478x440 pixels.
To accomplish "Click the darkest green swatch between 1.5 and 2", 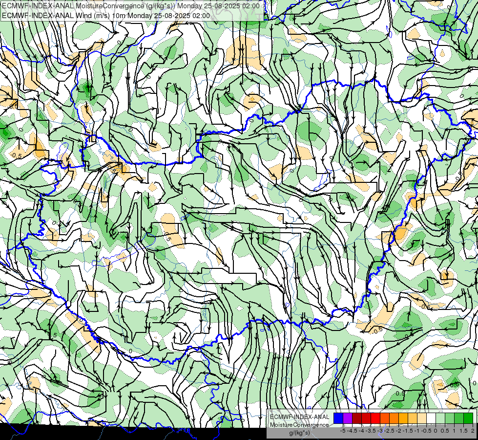I will pyautogui.click(x=468, y=418).
